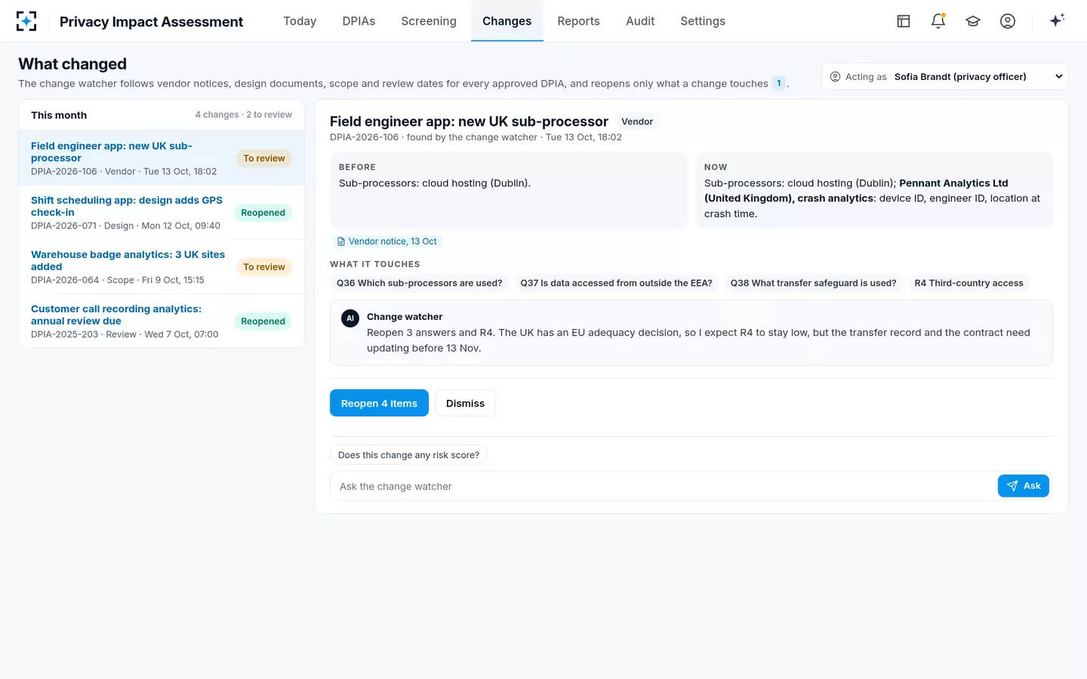Click the info badge numbered 1
This screenshot has height=679, width=1087.
click(x=779, y=84)
